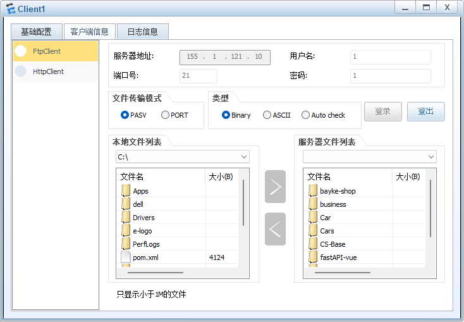Click the 登出 logout button
Viewport: 464px width, 322px height.
tap(425, 111)
